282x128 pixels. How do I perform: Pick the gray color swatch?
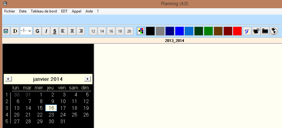pyautogui.click(x=160, y=31)
